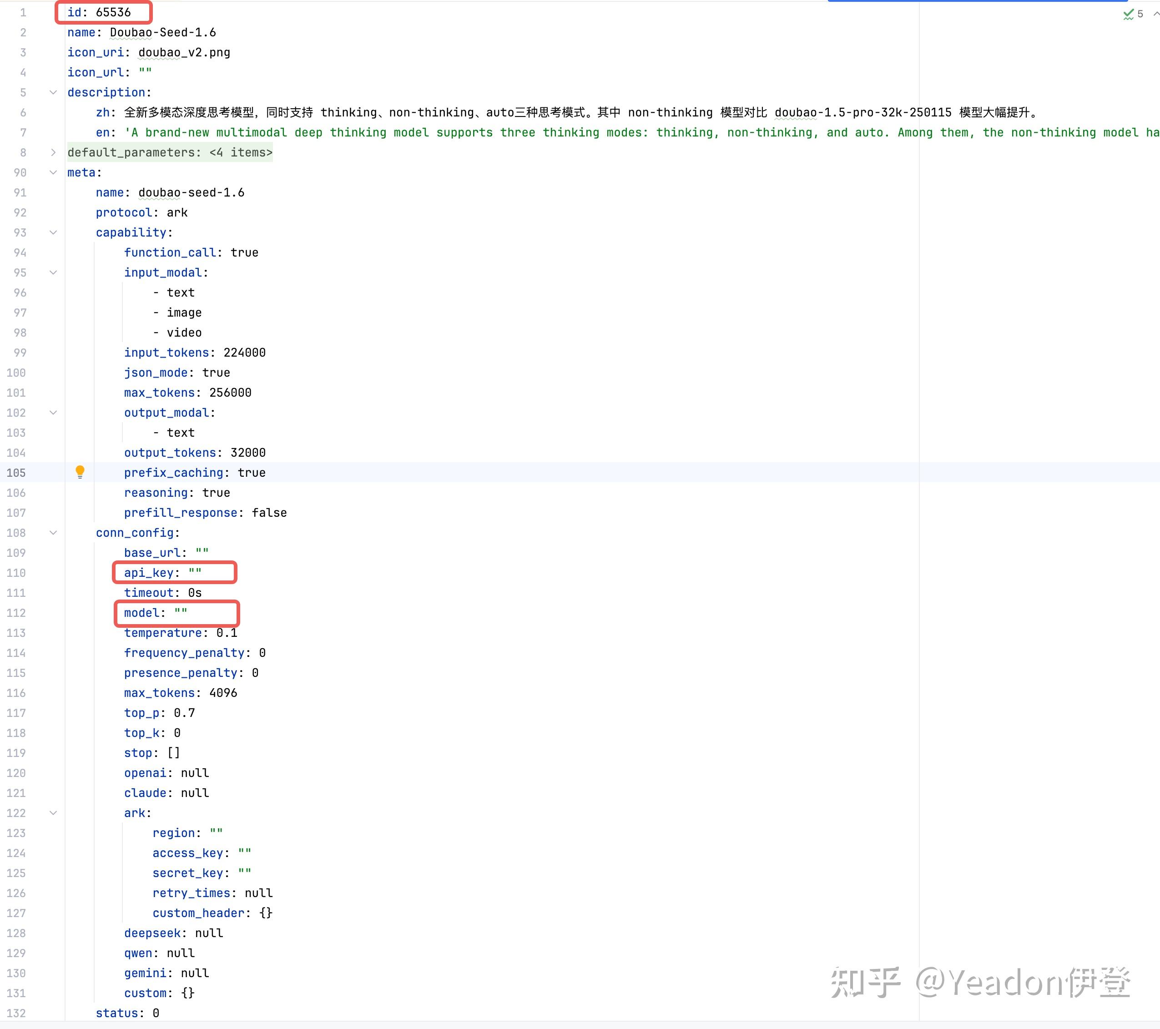Viewport: 1160px width, 1029px height.
Task: Click line number 132 in gutter
Action: click(16, 1013)
